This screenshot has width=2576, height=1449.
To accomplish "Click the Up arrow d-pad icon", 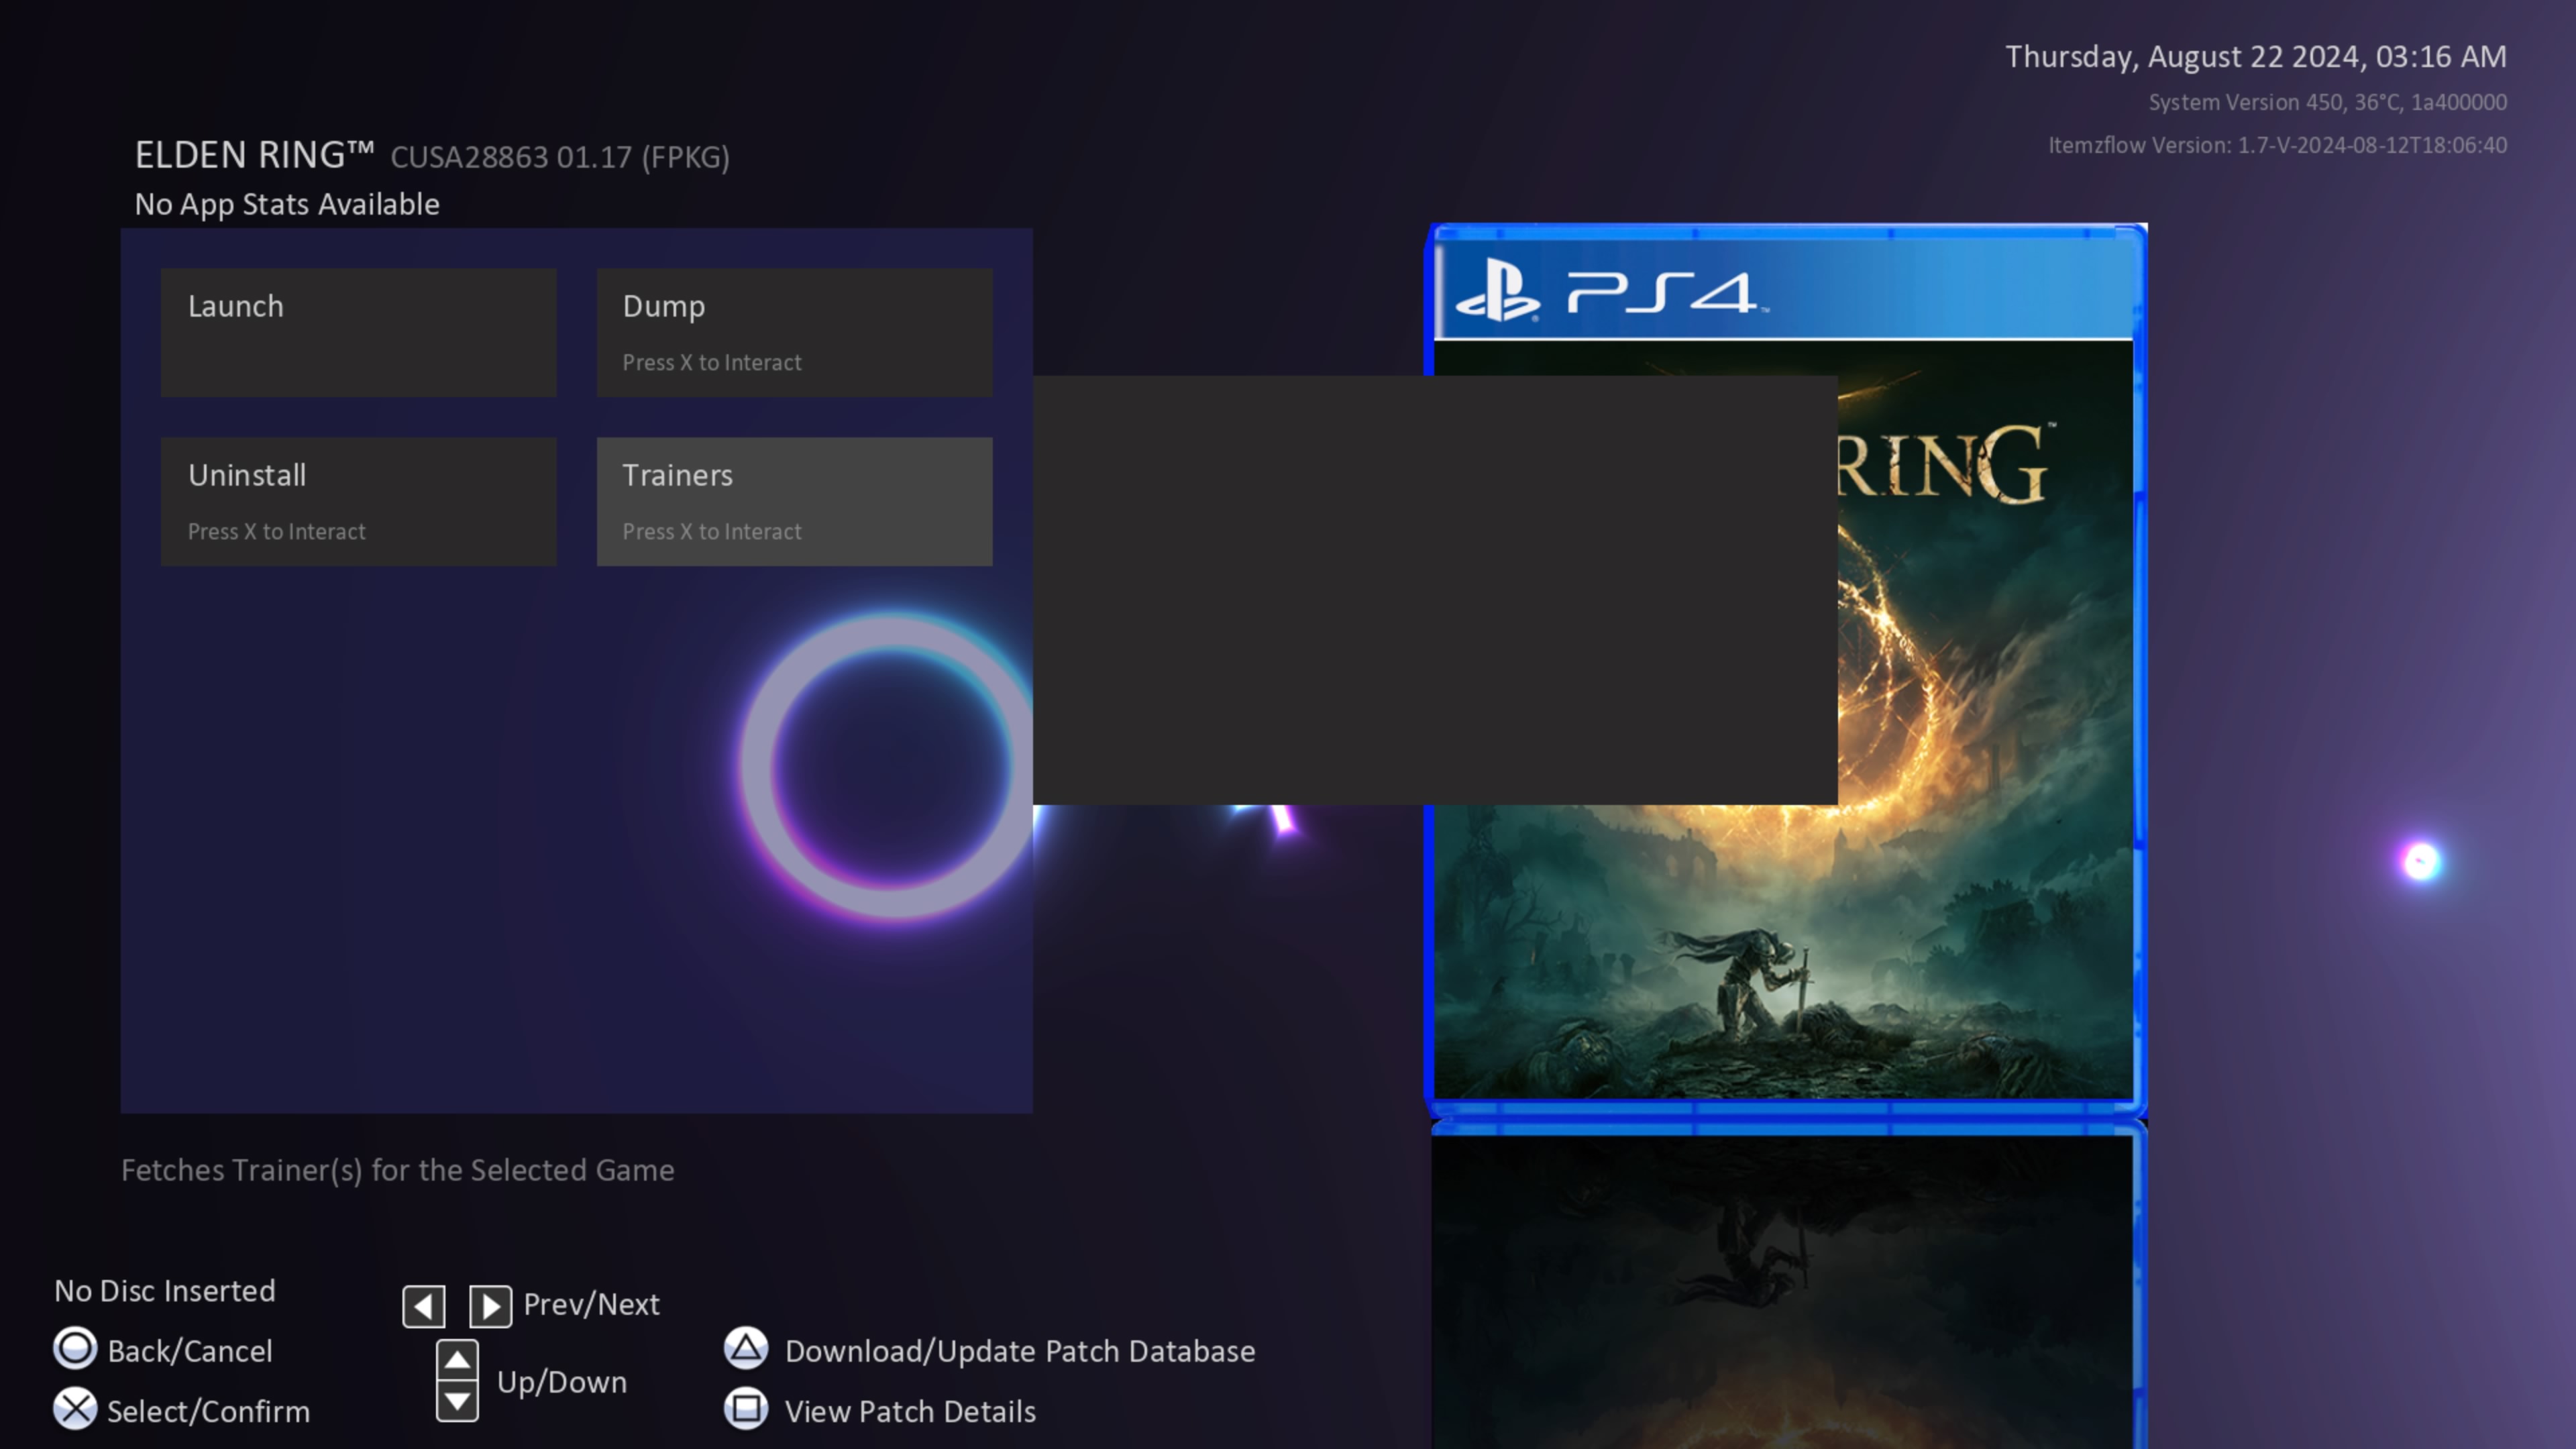I will [457, 1359].
